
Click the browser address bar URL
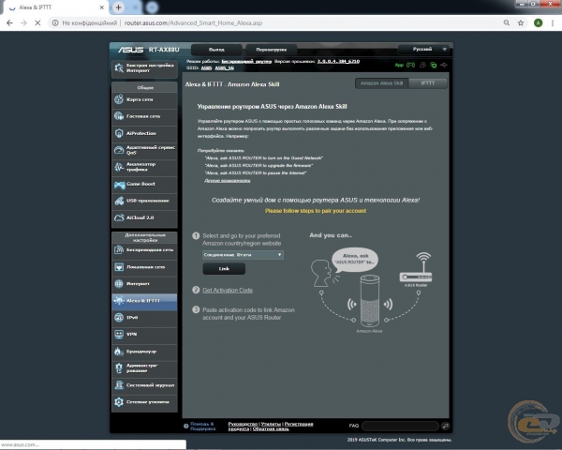coord(193,22)
